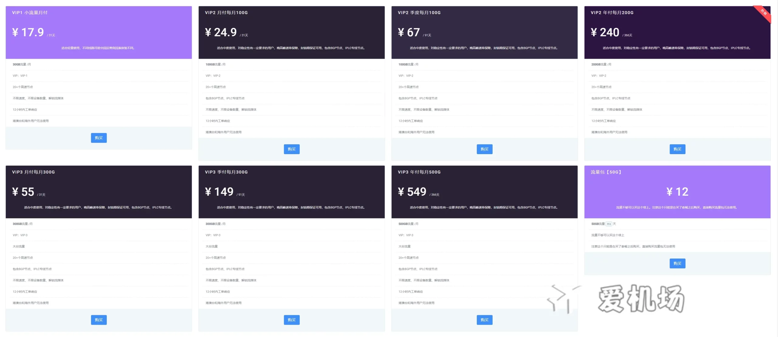Click 包含BGP节点、IPLC专线节点 row in VIP2 年付 card
The width and height of the screenshot is (778, 337).
click(x=677, y=98)
